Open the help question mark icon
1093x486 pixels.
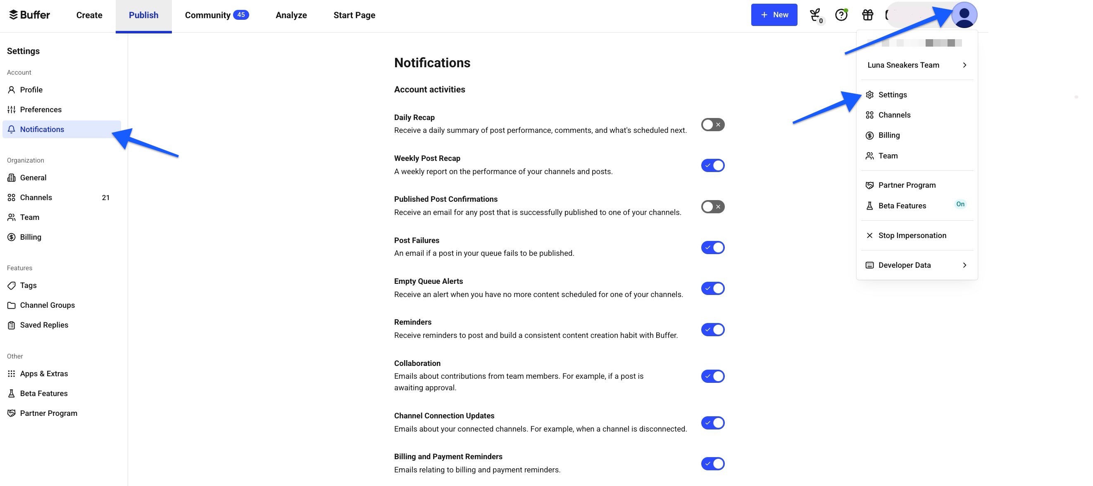[841, 14]
